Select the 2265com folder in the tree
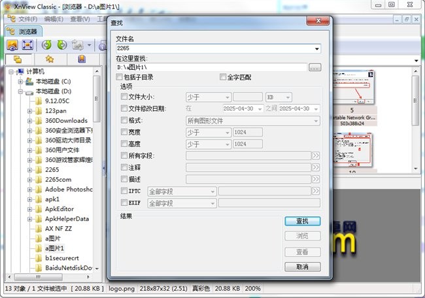The width and height of the screenshot is (425, 298). click(x=58, y=179)
